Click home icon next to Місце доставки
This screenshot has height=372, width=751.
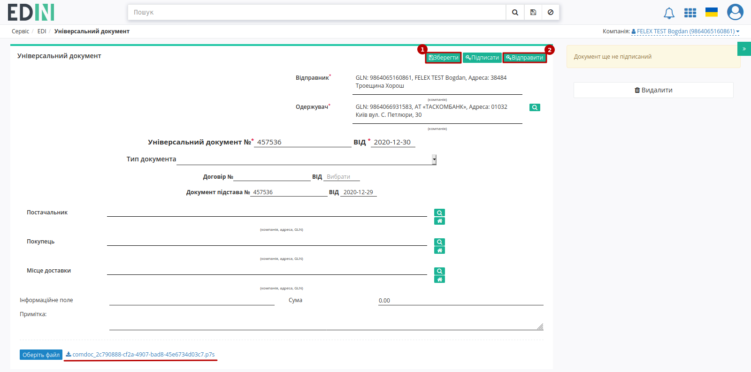(x=439, y=280)
